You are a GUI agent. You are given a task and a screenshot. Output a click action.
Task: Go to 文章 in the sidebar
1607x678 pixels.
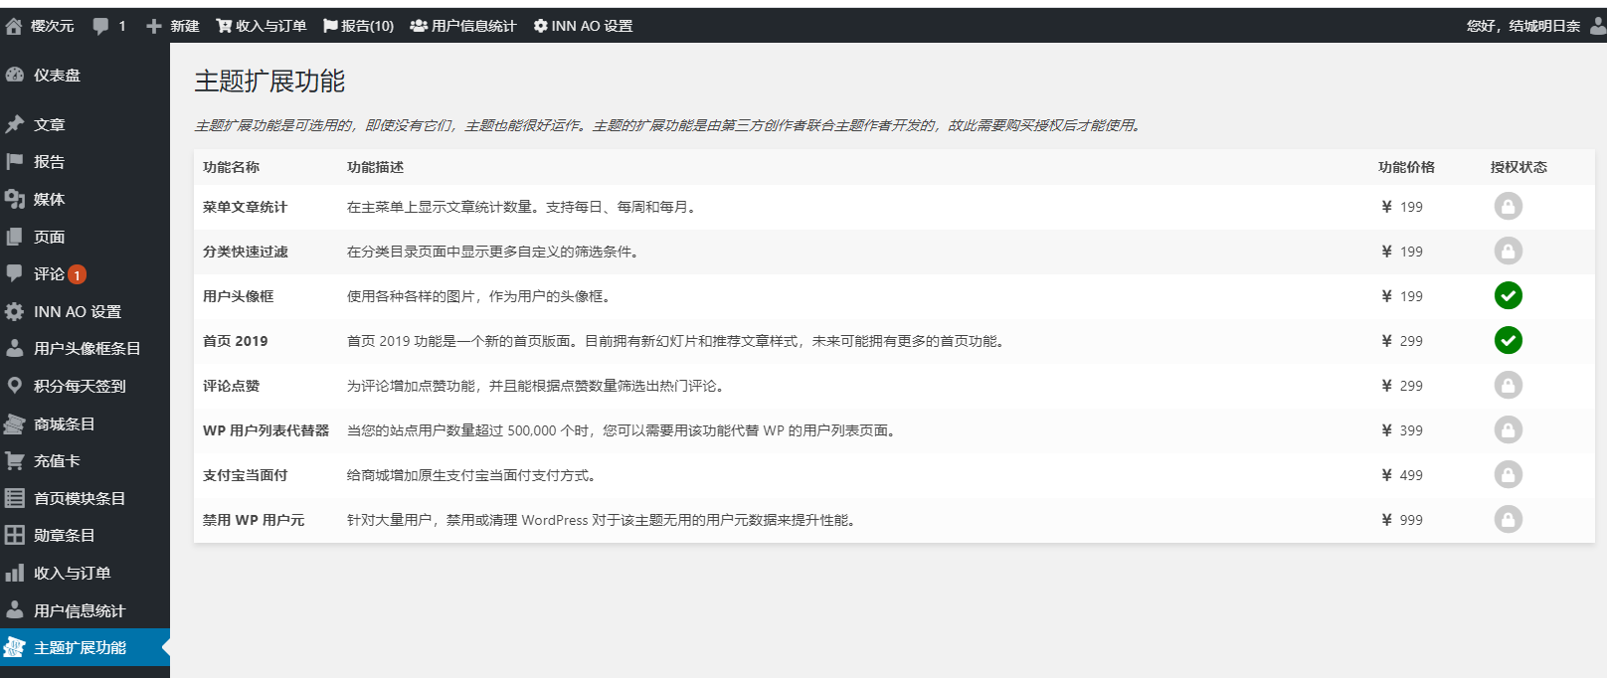[x=49, y=125]
